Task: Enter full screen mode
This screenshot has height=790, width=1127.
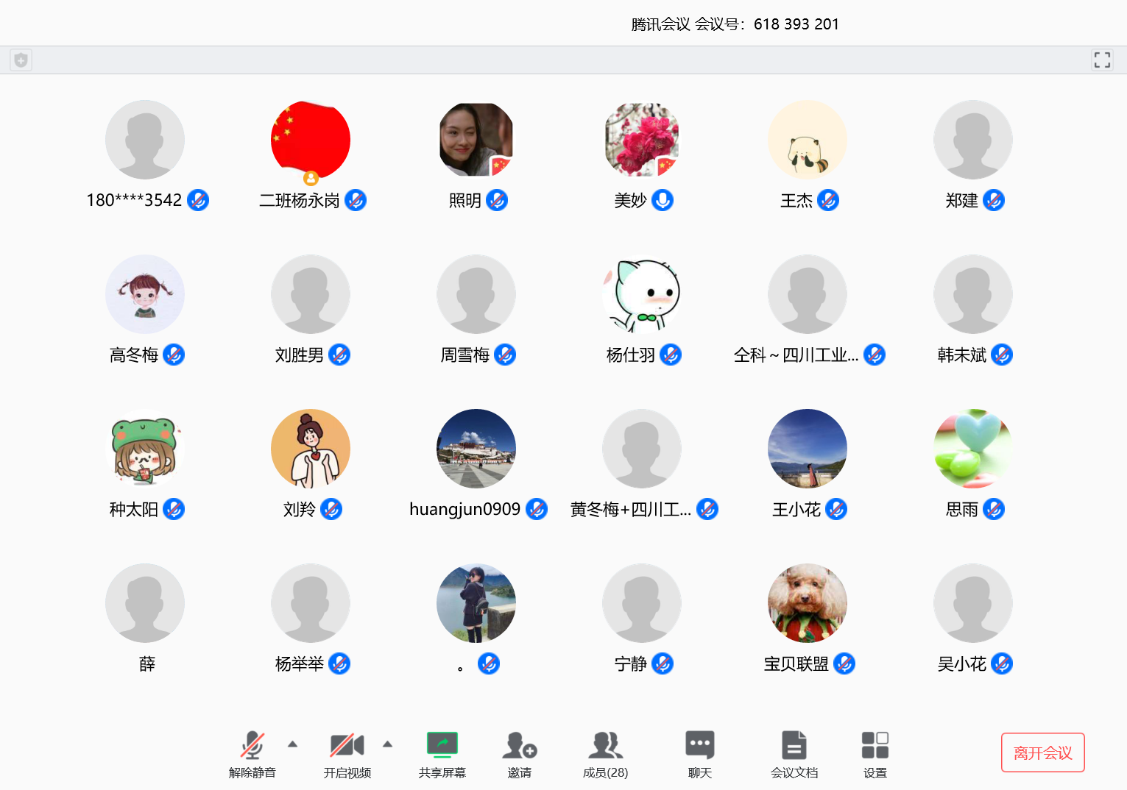Action: coord(1102,60)
